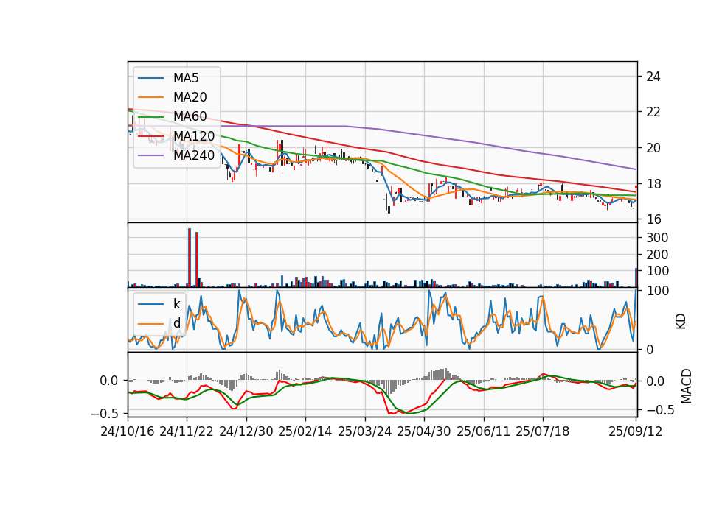
Task: Click the 25/06/11 date axis label
Action: click(483, 431)
